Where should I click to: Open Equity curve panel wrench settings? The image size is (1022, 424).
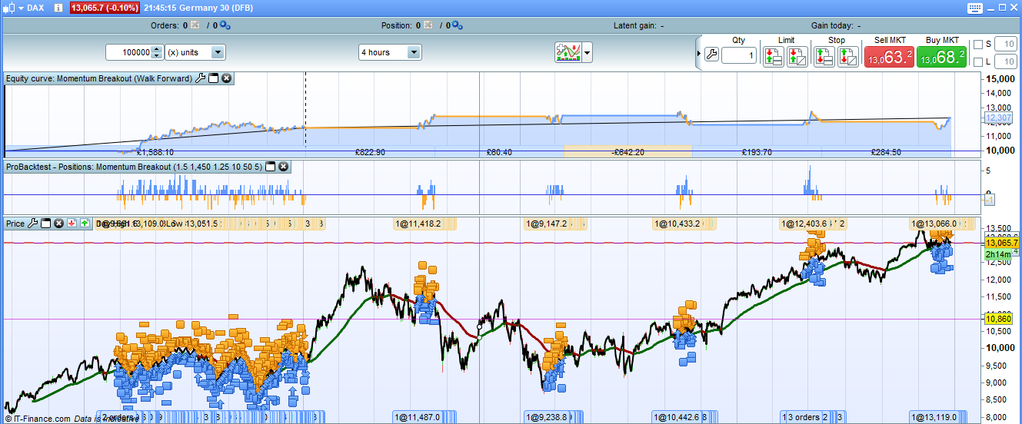[x=201, y=78]
